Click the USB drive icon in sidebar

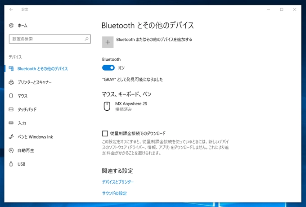pos(11,164)
